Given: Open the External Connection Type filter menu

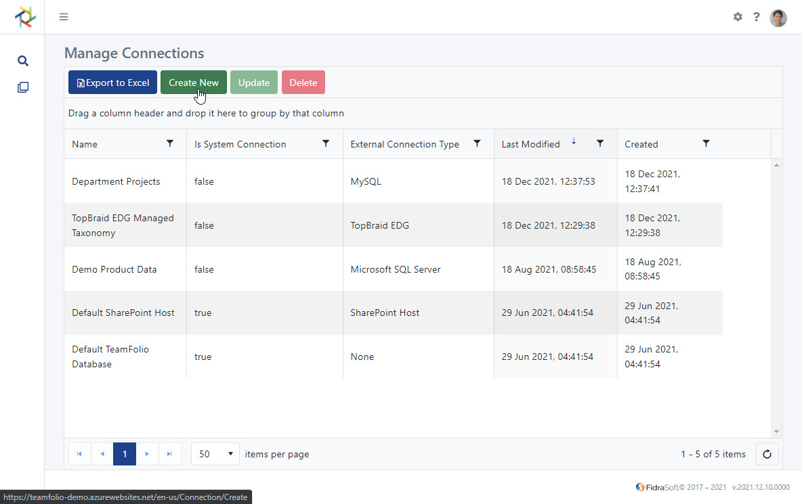Looking at the screenshot, I should coord(478,143).
